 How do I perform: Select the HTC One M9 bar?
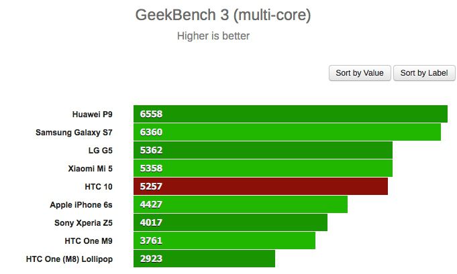pyautogui.click(x=224, y=241)
